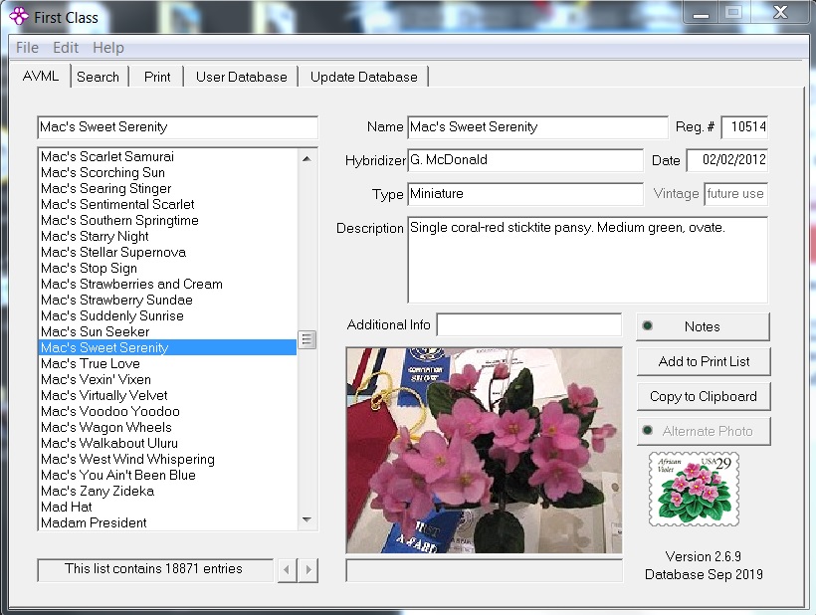Screen dimensions: 816x615
Task: Click the Reg. # field
Action: coord(744,127)
